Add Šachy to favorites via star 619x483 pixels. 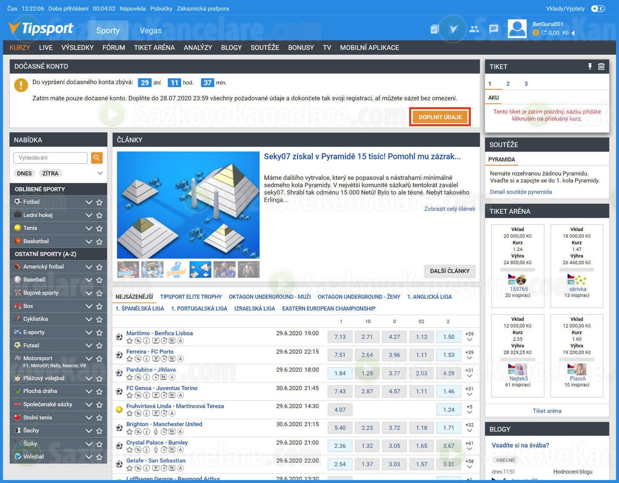99,431
